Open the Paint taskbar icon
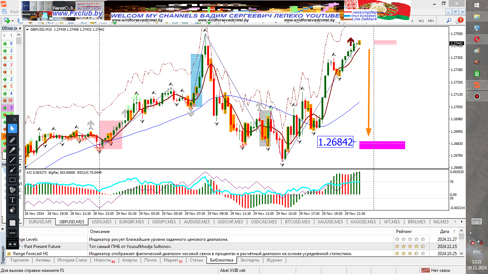Viewport: 488px width, 274px height. pyautogui.click(x=477, y=51)
